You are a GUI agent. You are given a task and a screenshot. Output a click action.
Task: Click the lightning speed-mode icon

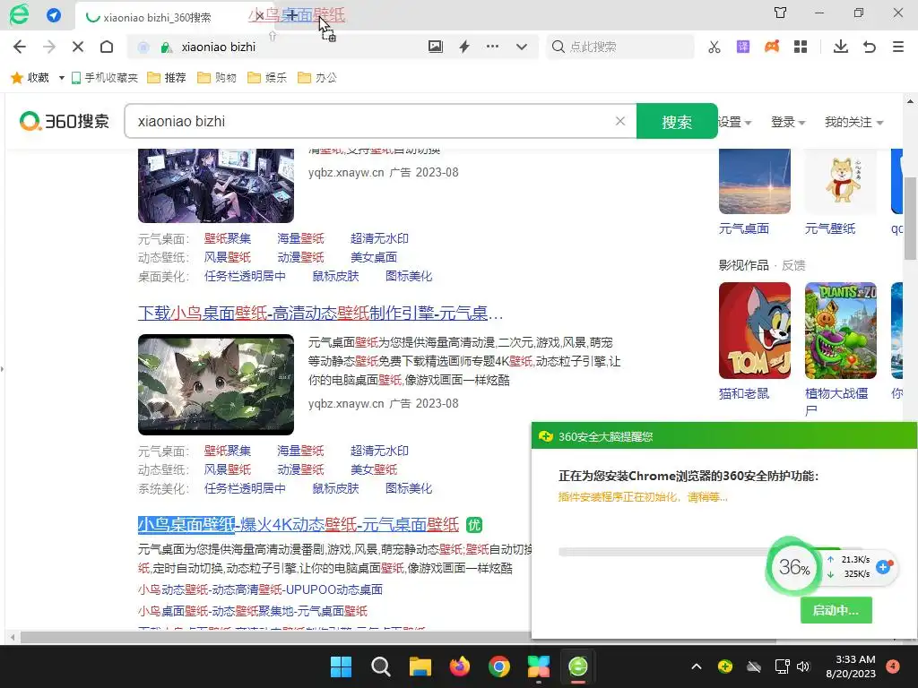pyautogui.click(x=464, y=47)
